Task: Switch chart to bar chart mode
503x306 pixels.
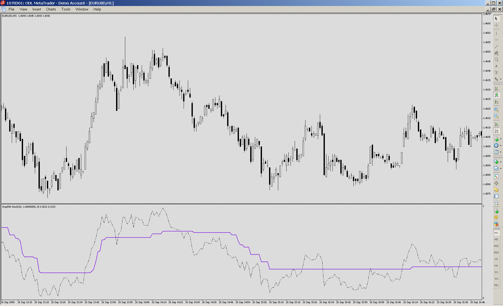Action: 496,89
